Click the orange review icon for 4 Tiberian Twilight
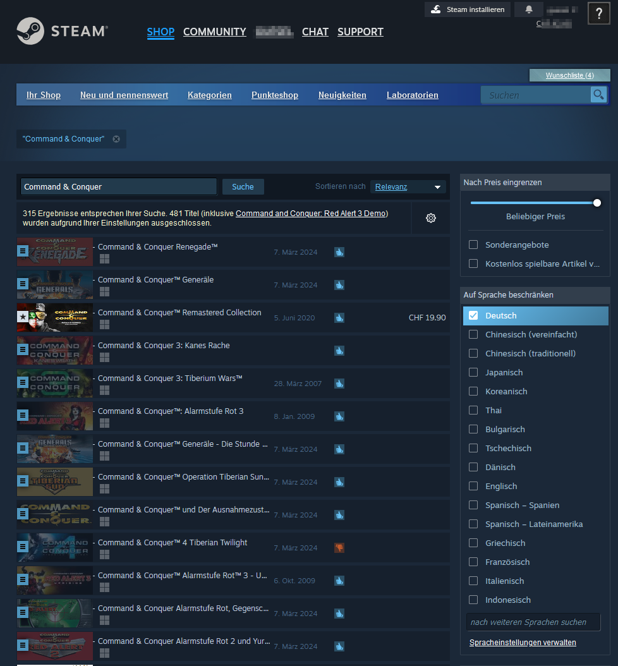The height and width of the screenshot is (666, 618). [339, 548]
